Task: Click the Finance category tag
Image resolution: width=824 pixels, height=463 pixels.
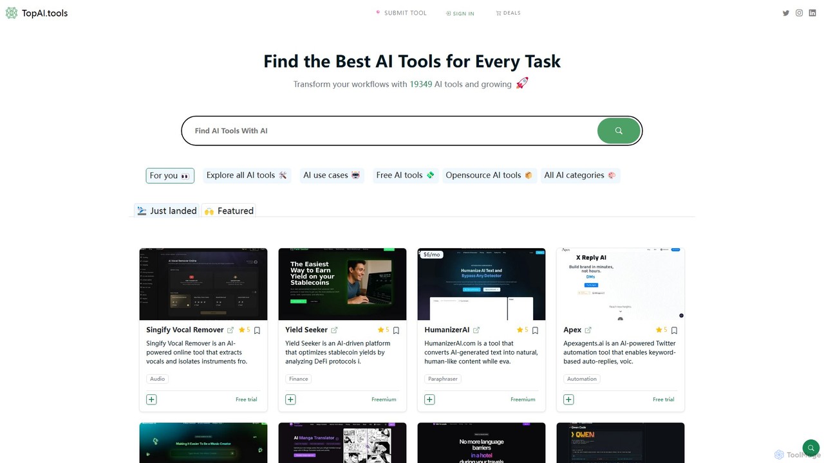Action: coord(299,379)
